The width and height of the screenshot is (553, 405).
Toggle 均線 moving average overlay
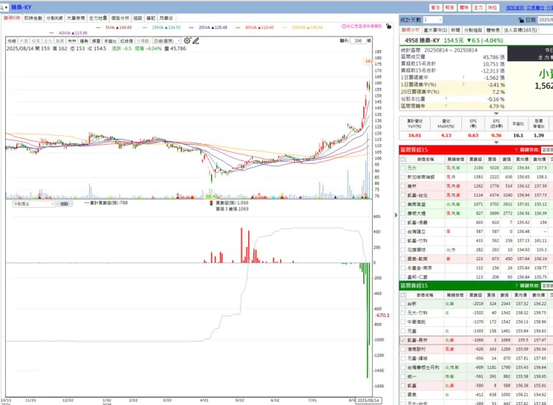12,41
